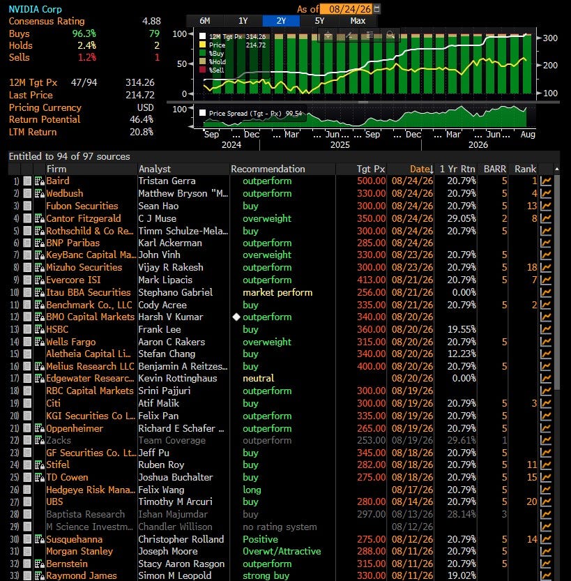571x581 pixels.
Task: Open Citi report document icon
Action: click(27, 404)
